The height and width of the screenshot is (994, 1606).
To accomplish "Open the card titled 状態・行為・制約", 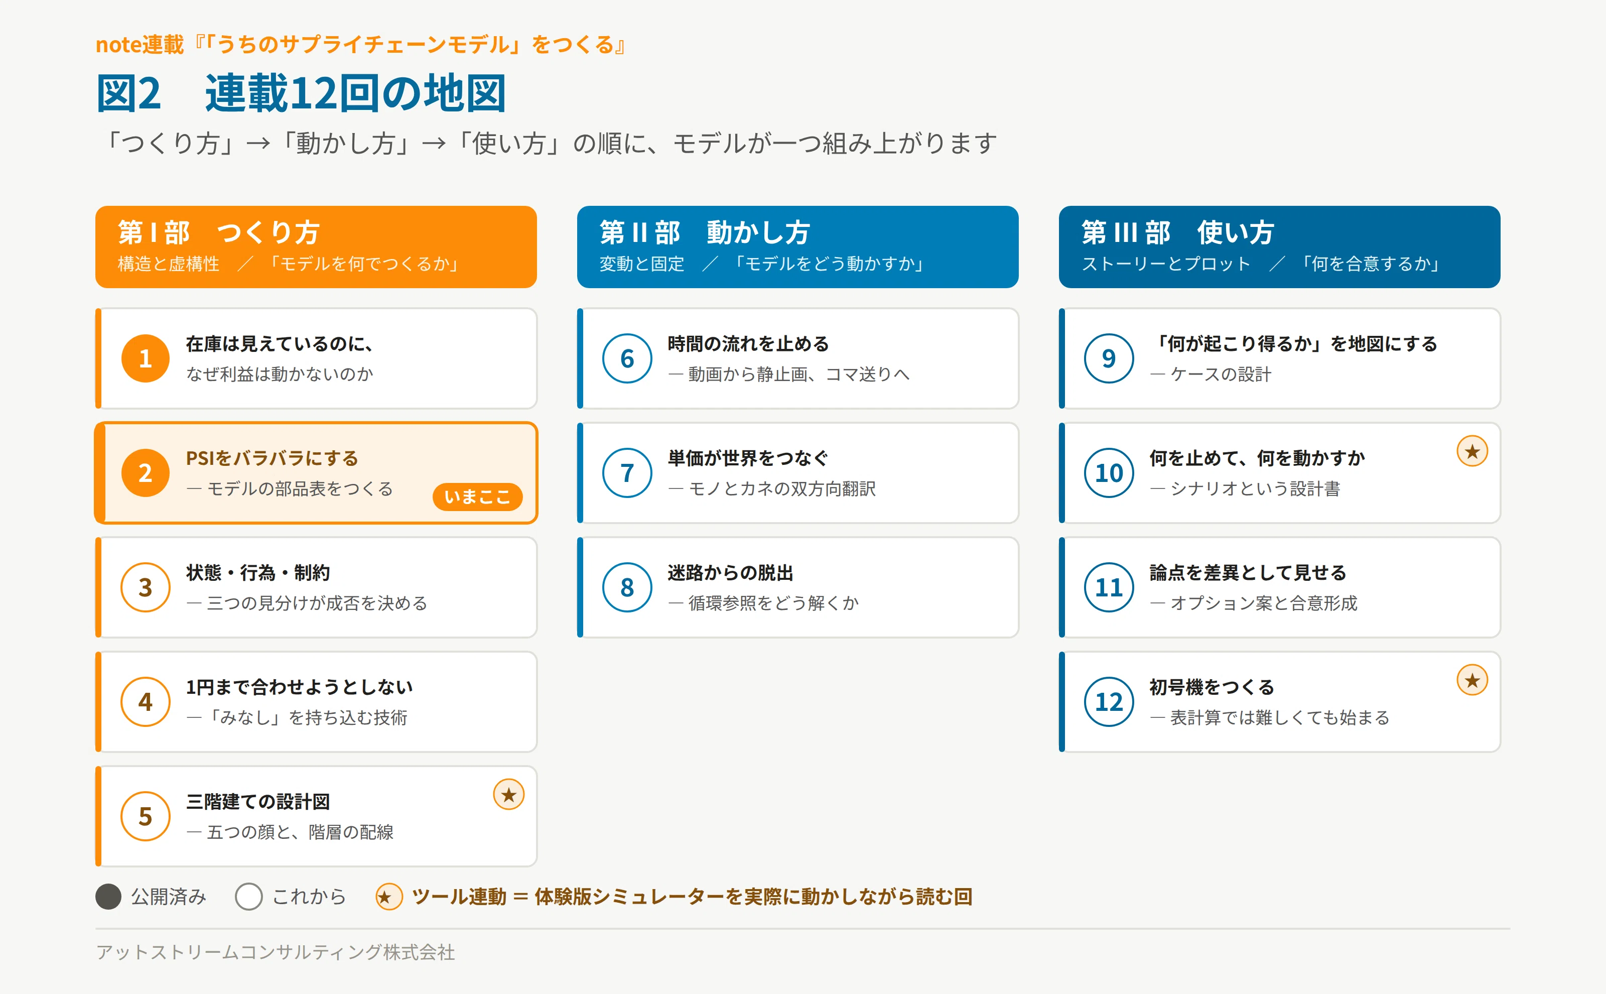I will coord(316,587).
